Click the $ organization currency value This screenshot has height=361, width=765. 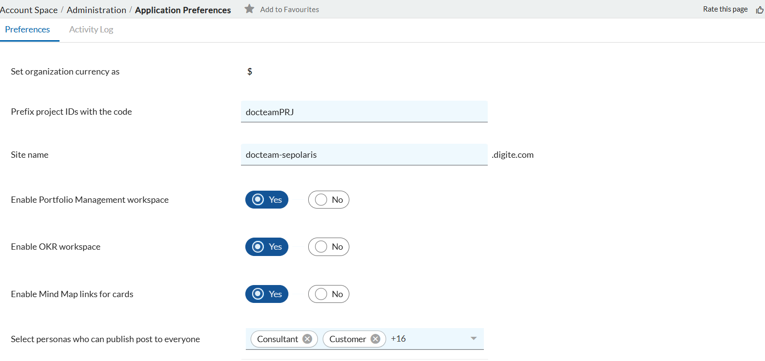pyautogui.click(x=250, y=72)
